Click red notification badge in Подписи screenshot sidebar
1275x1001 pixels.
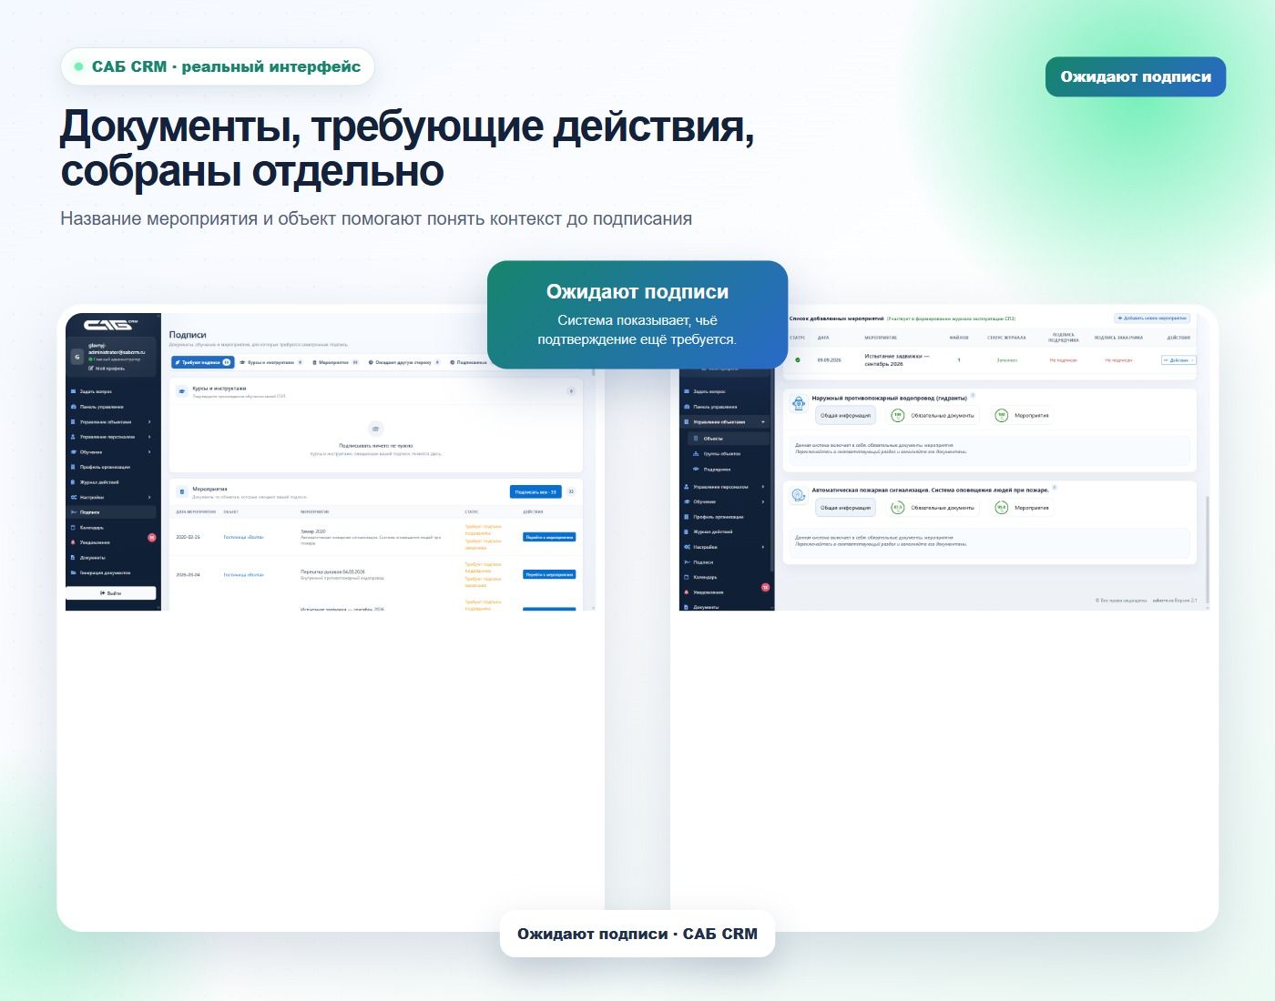pos(152,538)
